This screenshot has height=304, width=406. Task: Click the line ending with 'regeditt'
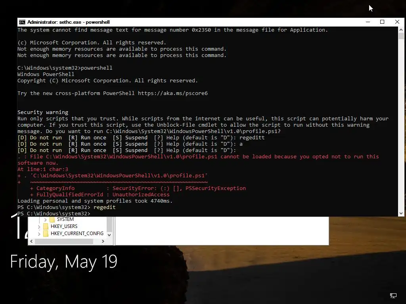point(141,137)
